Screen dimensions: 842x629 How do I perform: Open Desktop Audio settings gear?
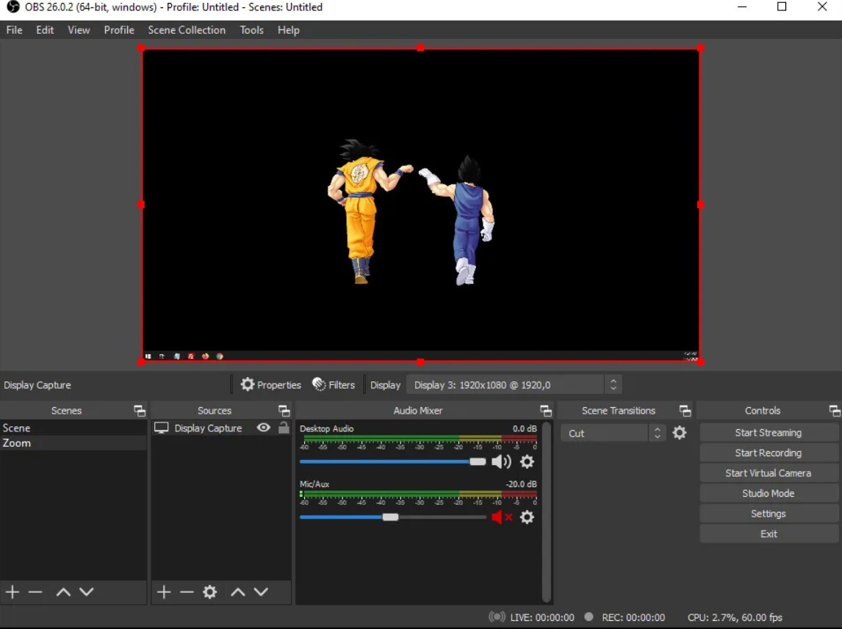528,461
